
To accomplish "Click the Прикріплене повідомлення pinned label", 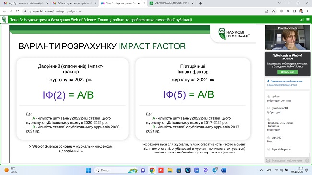I will 287,81.
